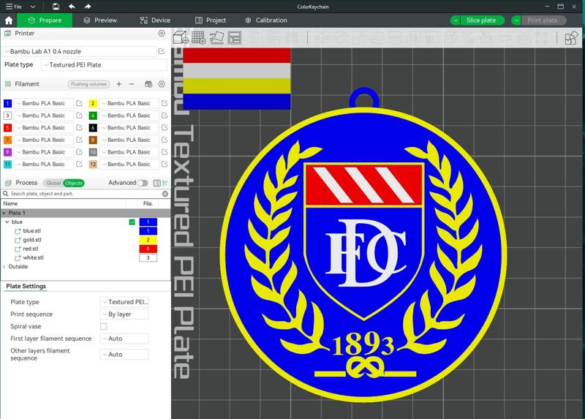
Task: Switch process view to Objects
Action: coord(74,183)
